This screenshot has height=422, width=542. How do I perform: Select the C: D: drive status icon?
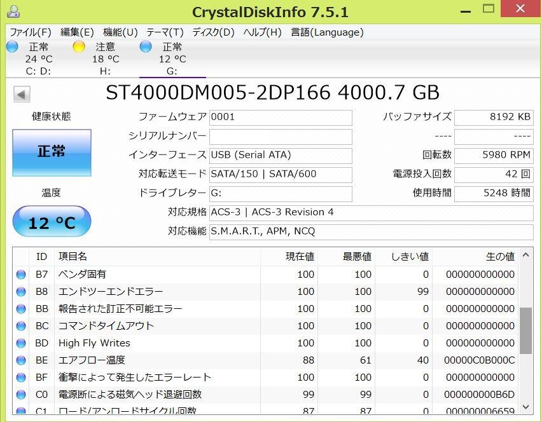[x=12, y=46]
